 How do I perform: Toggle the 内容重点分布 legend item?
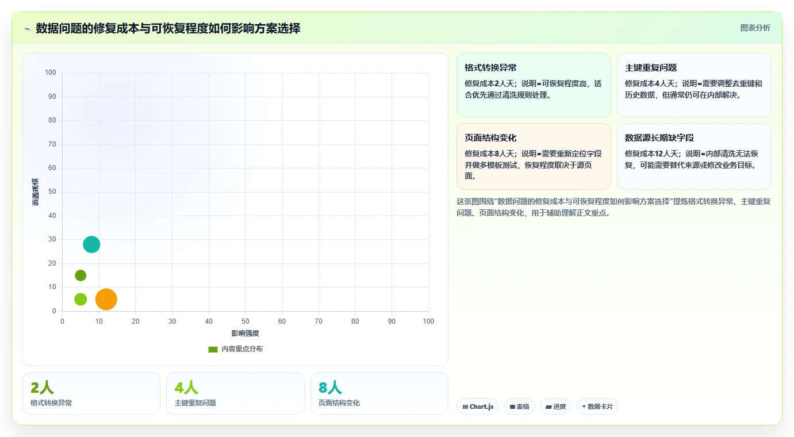235,349
